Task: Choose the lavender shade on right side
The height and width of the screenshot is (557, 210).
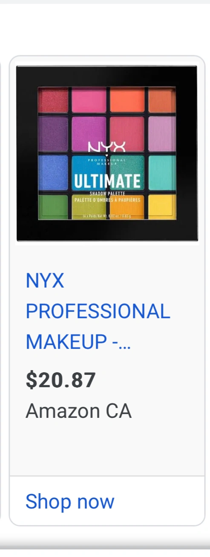Action: (x=162, y=134)
